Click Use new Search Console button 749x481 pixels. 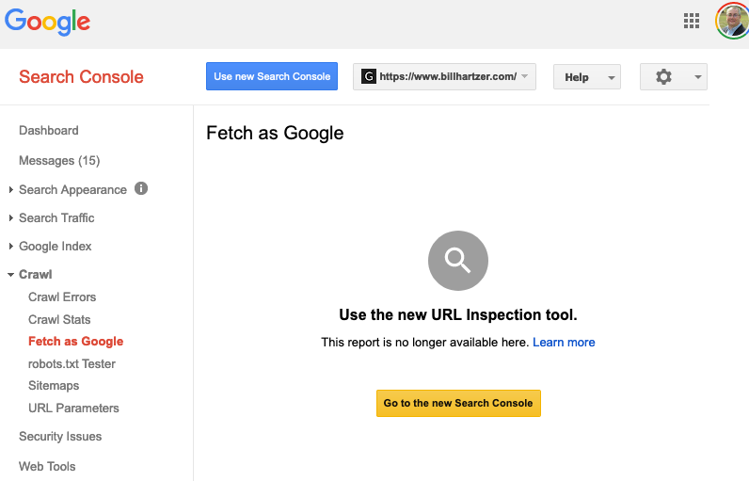point(272,76)
